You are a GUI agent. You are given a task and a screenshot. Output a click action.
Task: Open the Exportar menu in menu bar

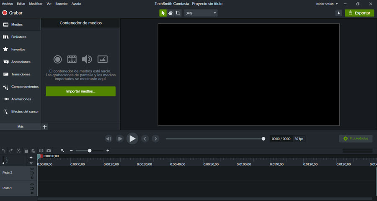click(x=62, y=4)
